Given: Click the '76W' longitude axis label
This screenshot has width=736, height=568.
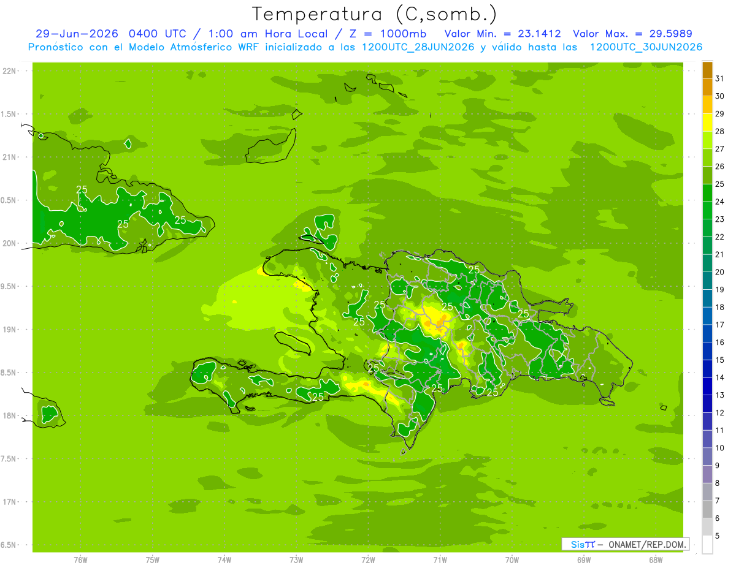Looking at the screenshot, I should point(80,560).
